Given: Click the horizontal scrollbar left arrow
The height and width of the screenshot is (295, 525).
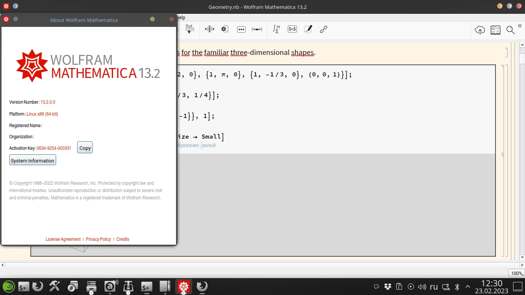Looking at the screenshot, I should [x=3, y=265].
